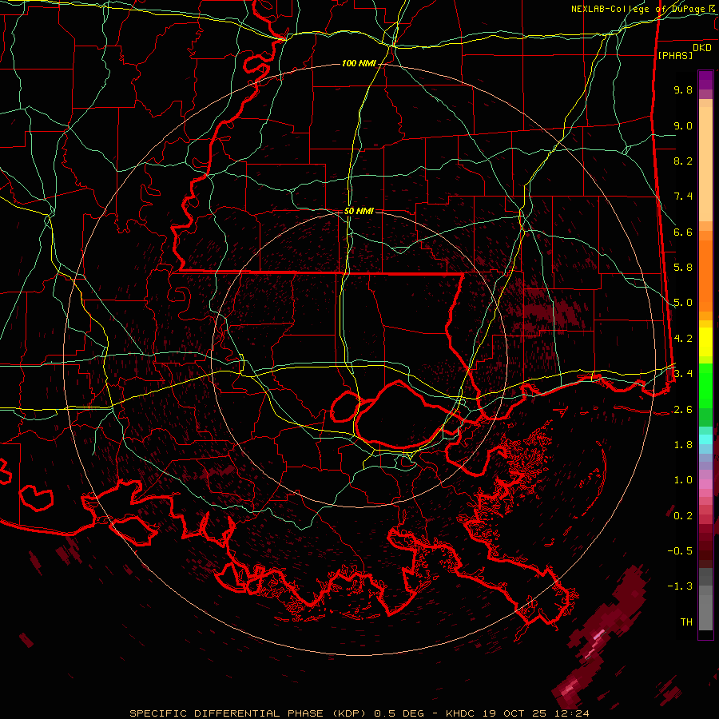Click the 4.2 value on the color scale

pos(683,339)
